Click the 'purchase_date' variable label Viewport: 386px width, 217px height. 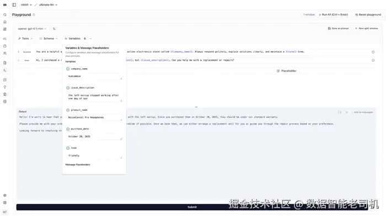click(x=80, y=129)
